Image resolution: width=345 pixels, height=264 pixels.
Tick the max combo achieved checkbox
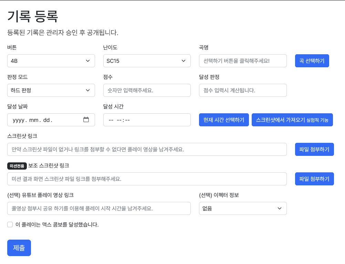pyautogui.click(x=10, y=225)
